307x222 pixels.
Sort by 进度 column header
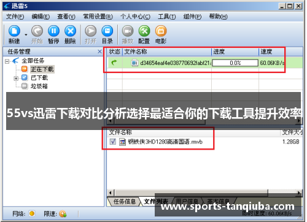pyautogui.click(x=235, y=52)
